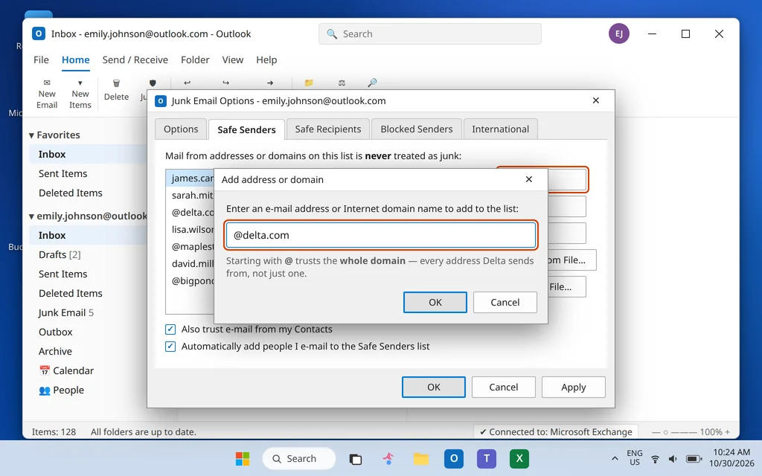
Task: Click the Outlook logo in the title bar
Action: (39, 33)
